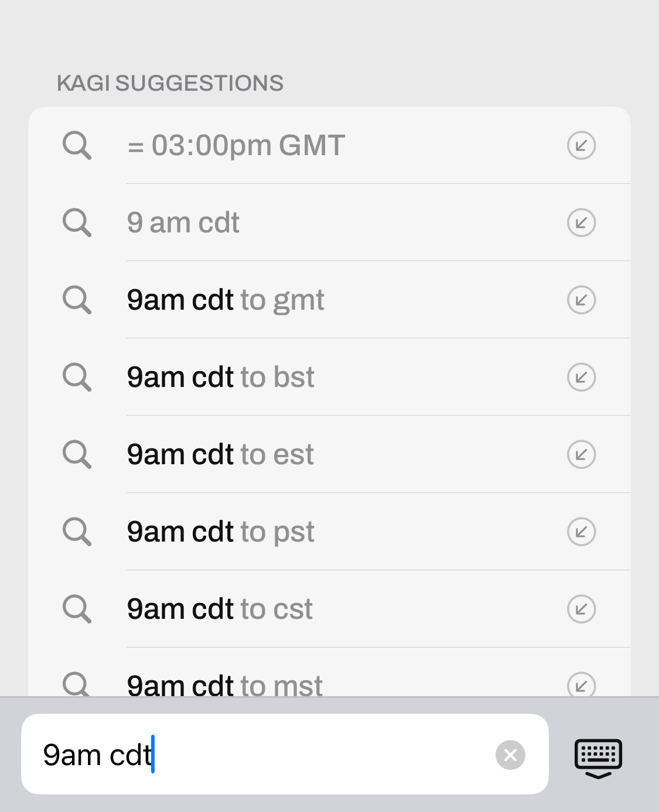
Task: Choose the '9 am cdt' suggestion
Action: pyautogui.click(x=183, y=222)
